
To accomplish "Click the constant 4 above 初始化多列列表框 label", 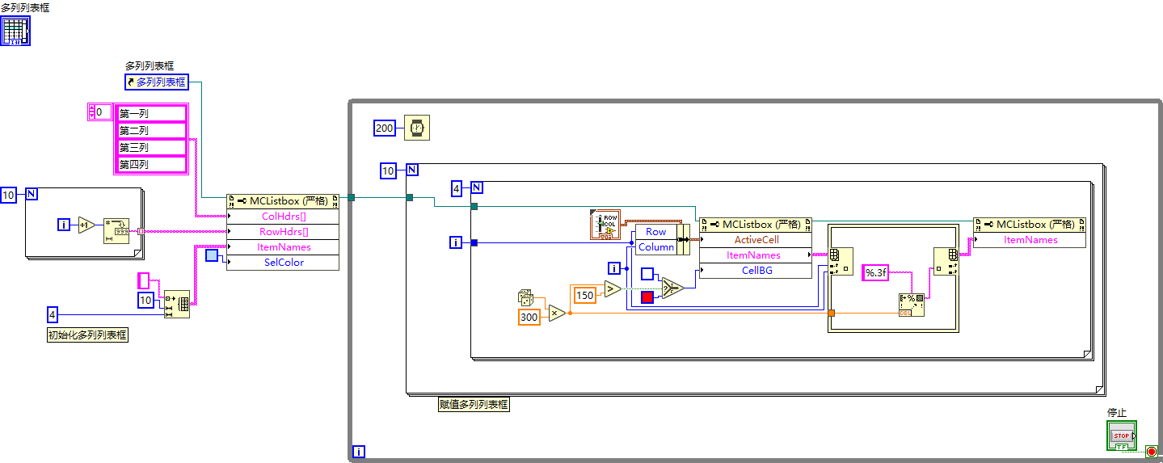I will pos(53,314).
